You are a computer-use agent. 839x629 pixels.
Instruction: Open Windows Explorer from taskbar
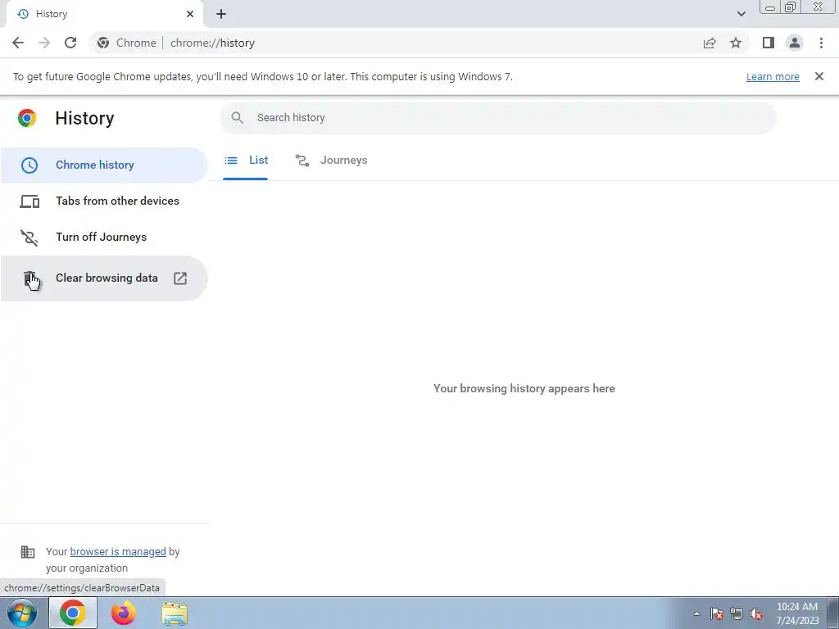tap(175, 613)
